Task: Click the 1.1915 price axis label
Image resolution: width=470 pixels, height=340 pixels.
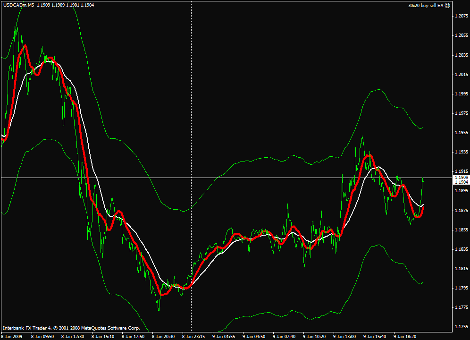Action: [x=462, y=171]
